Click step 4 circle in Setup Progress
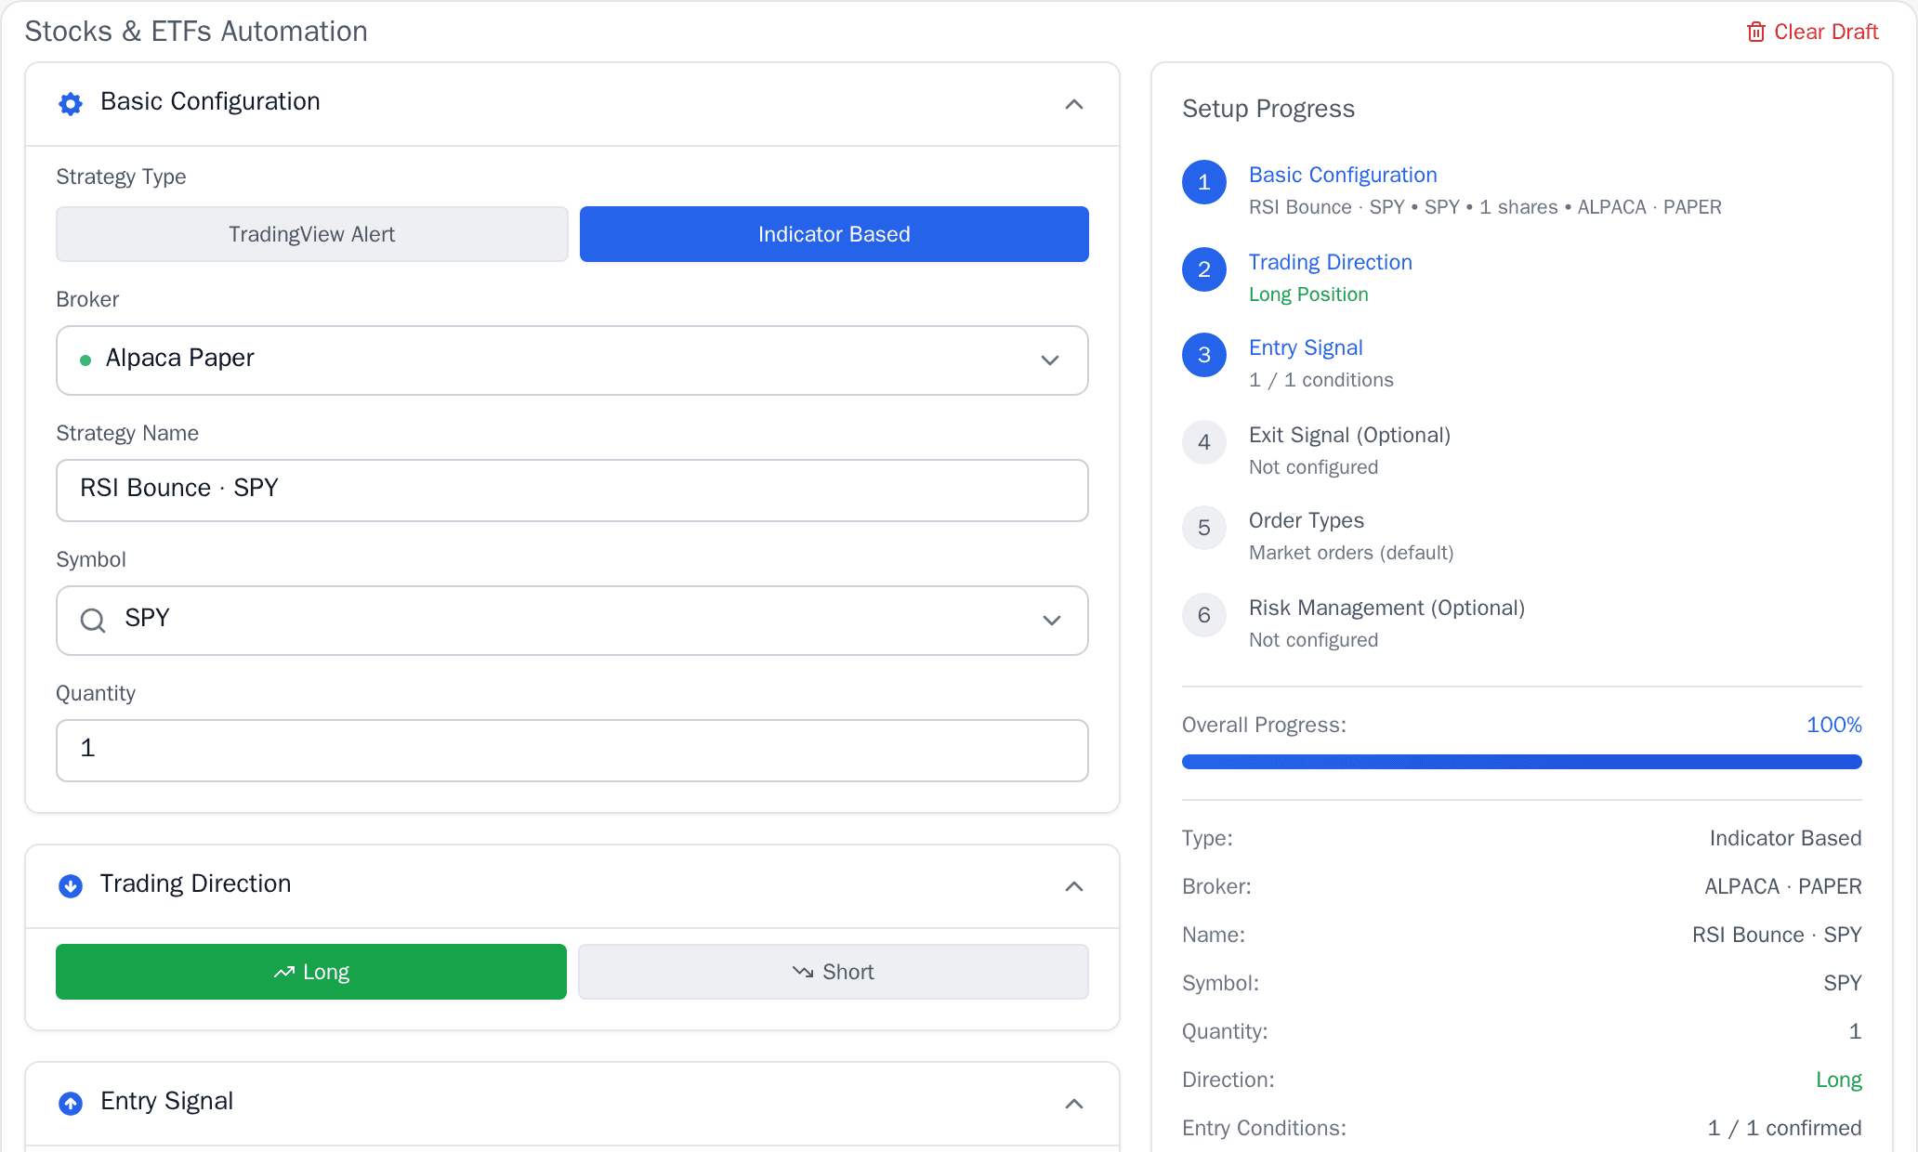The height and width of the screenshot is (1152, 1918). pos(1204,442)
